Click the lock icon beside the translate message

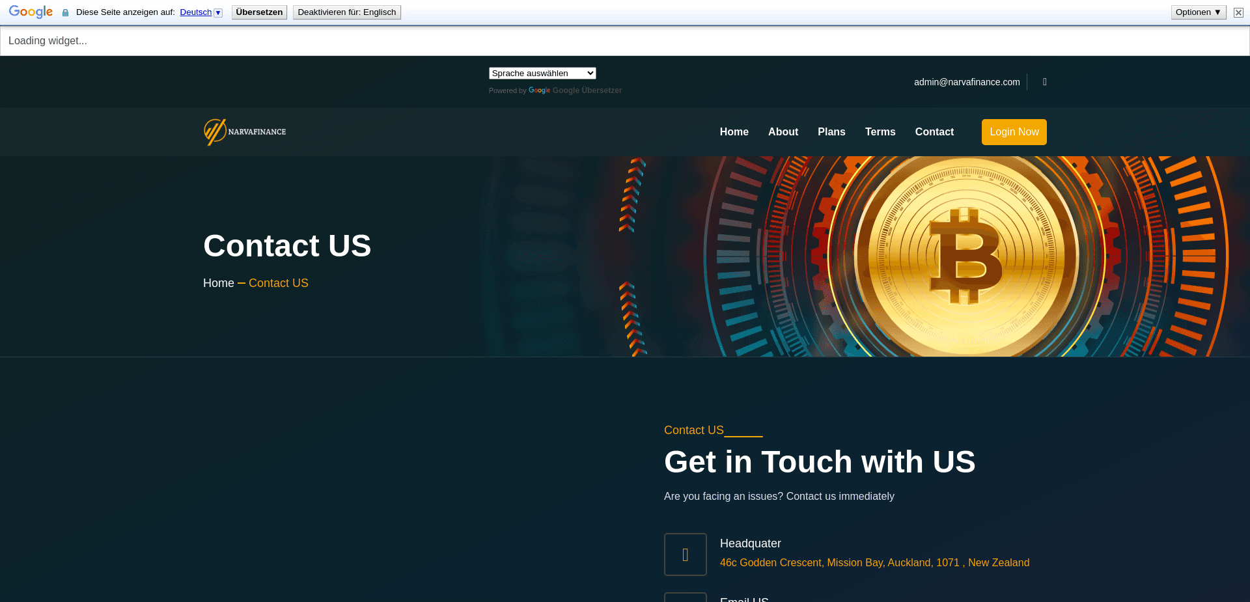pyautogui.click(x=64, y=12)
